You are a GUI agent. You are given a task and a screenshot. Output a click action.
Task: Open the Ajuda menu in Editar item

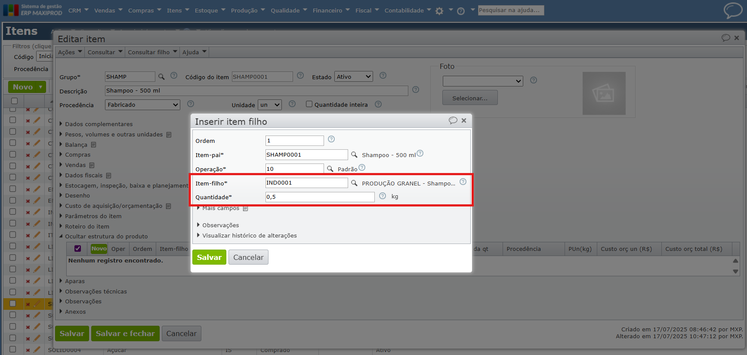(194, 52)
